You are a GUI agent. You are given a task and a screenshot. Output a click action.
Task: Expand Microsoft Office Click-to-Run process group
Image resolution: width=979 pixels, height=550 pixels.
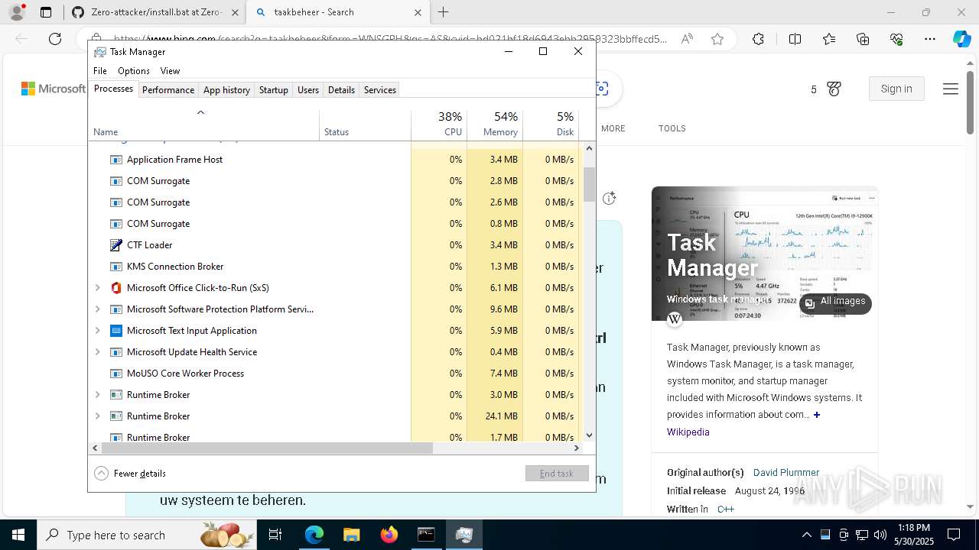tap(97, 288)
